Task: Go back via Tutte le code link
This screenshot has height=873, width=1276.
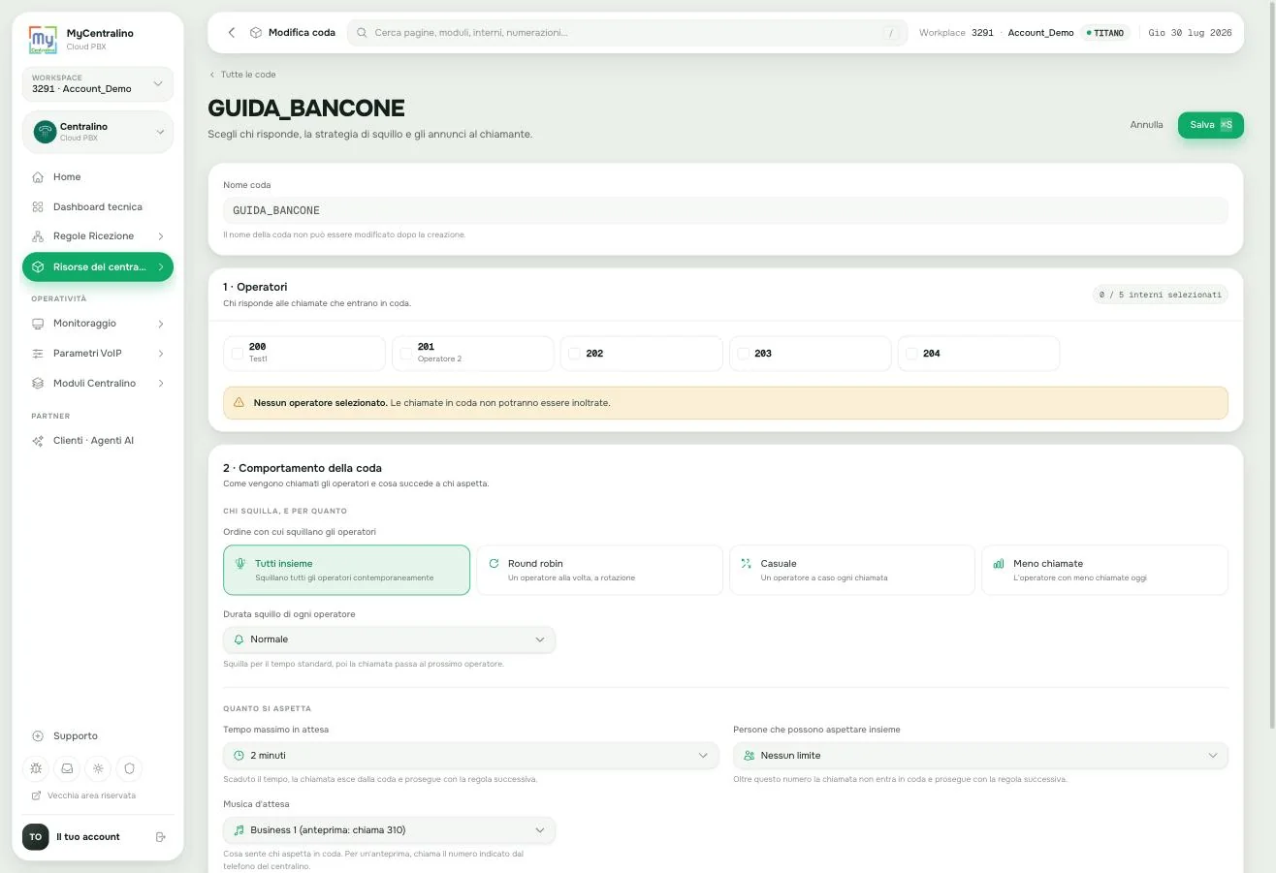Action: click(242, 75)
